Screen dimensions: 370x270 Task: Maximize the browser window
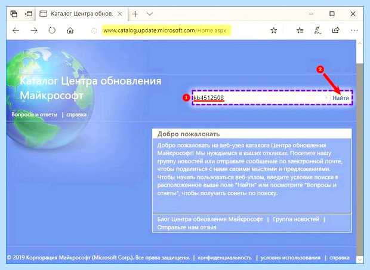pos(332,14)
